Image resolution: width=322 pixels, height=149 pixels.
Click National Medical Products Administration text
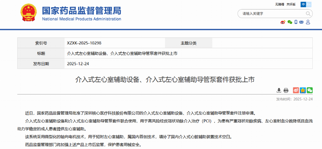click(81, 19)
